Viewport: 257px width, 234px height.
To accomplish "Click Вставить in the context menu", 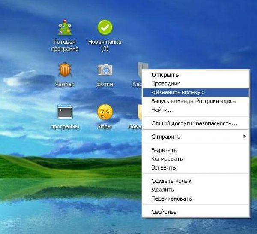I will 196,167.
